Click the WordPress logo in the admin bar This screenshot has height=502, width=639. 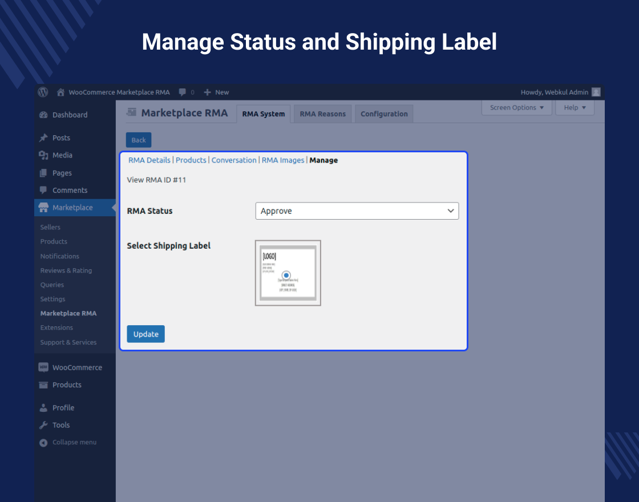pos(43,92)
